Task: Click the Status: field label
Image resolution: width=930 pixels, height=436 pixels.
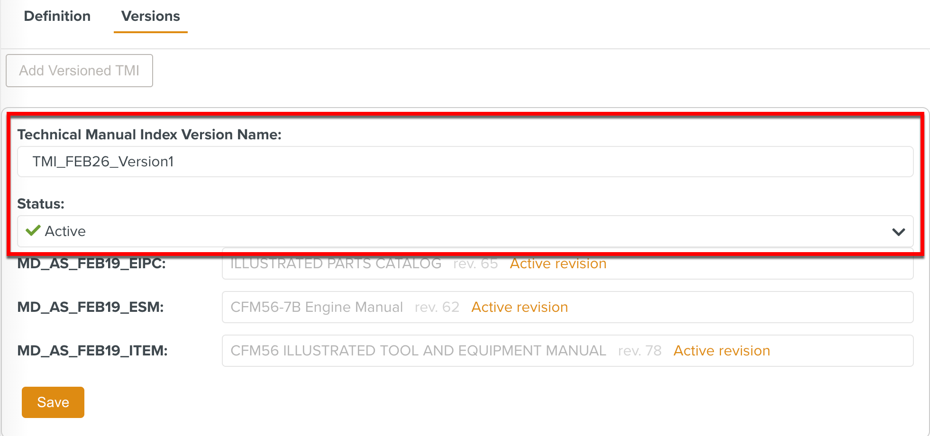Action: pos(41,204)
